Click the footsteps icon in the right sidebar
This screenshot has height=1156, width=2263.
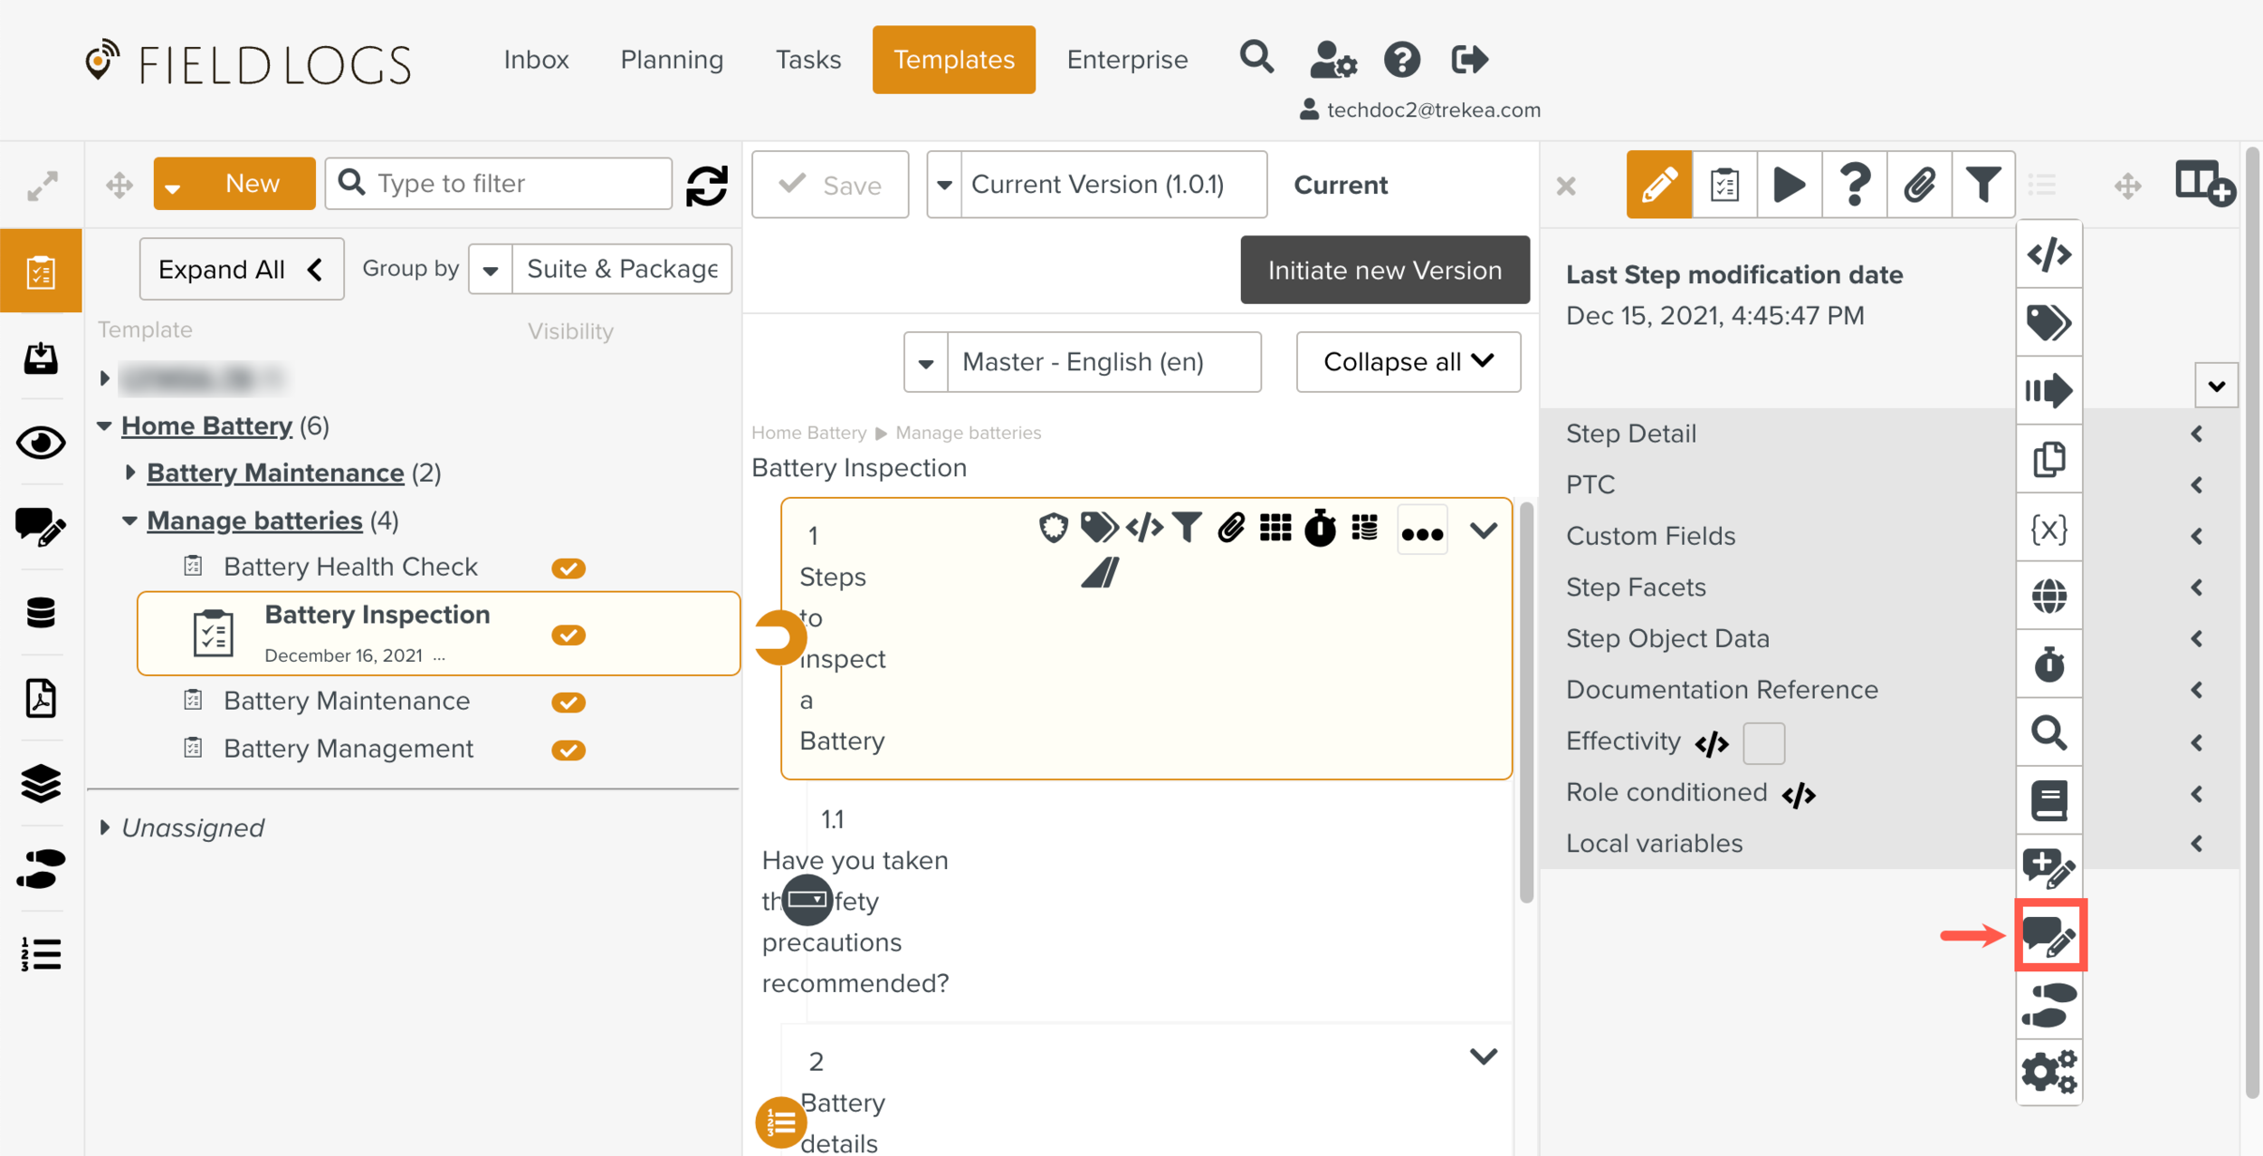2048,1005
